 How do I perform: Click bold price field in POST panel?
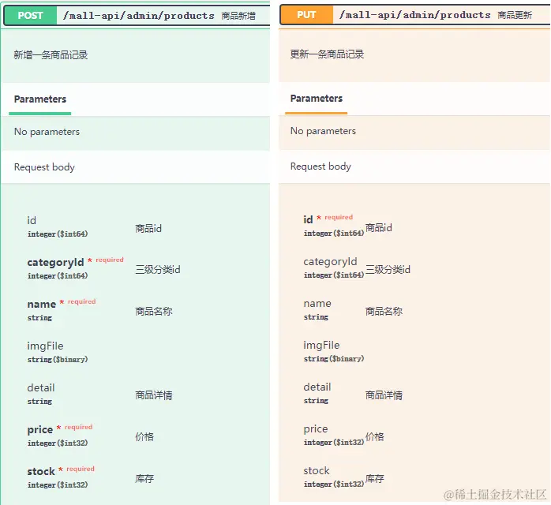[x=40, y=430]
